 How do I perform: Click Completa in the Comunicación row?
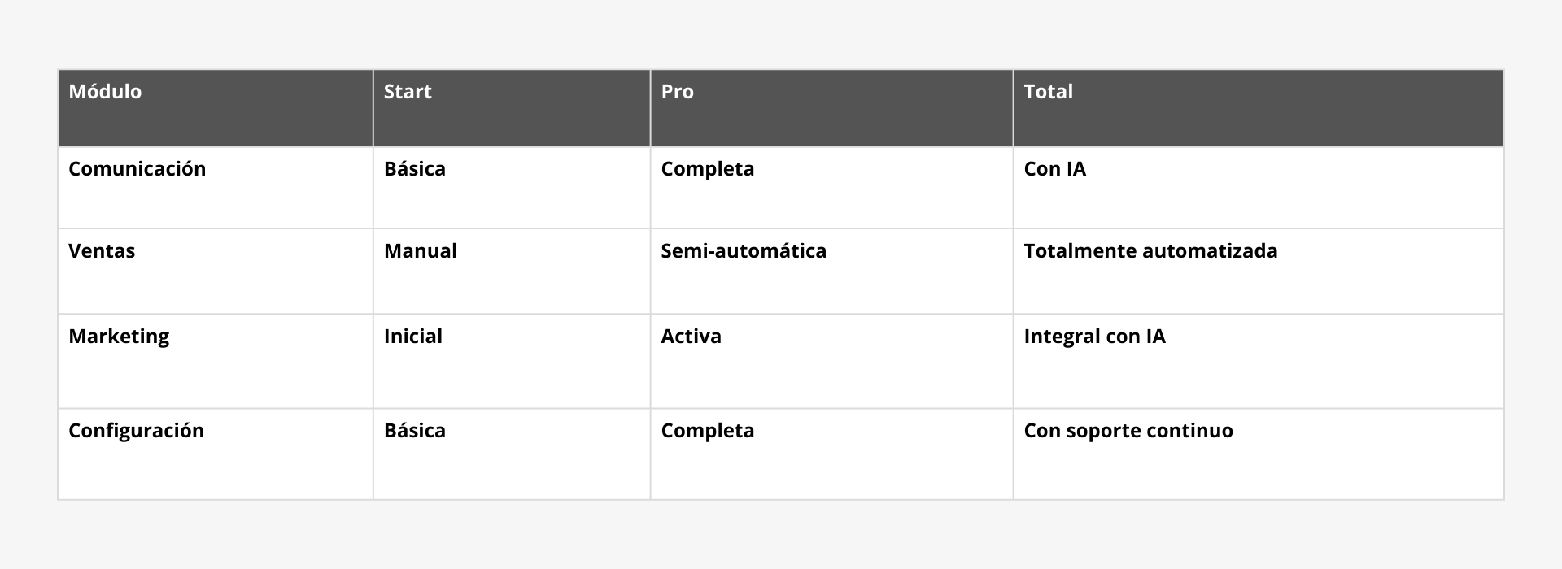(x=707, y=169)
